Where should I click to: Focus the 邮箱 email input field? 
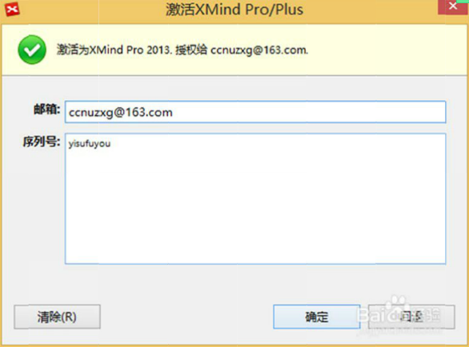pos(255,112)
